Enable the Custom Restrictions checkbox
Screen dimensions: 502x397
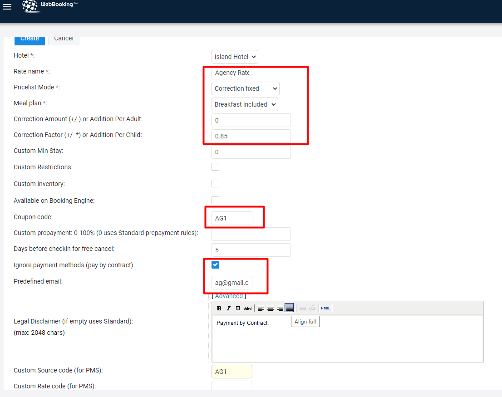[216, 167]
